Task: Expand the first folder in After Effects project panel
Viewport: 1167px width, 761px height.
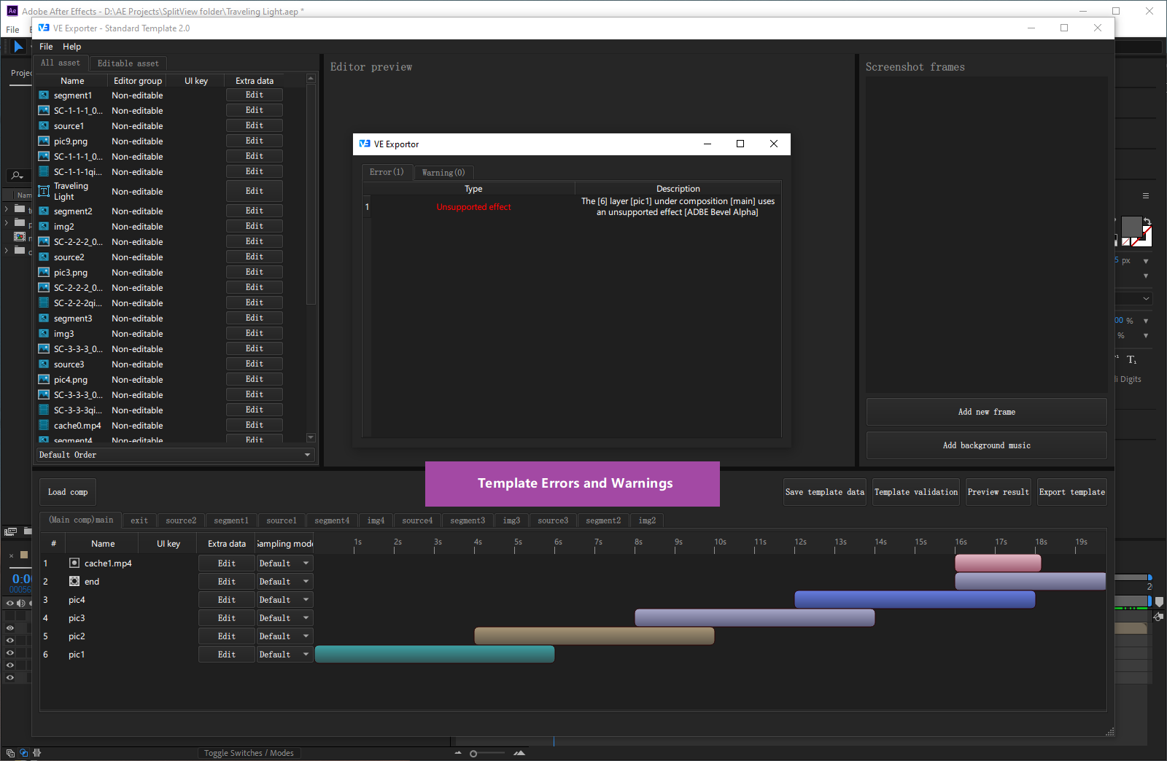Action: tap(7, 208)
